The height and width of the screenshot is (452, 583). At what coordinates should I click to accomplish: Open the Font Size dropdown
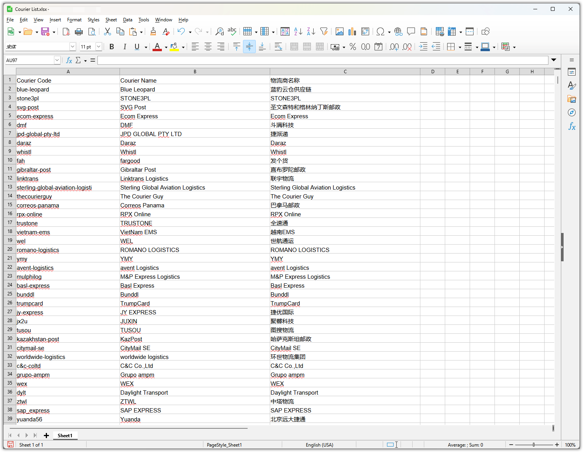point(99,47)
